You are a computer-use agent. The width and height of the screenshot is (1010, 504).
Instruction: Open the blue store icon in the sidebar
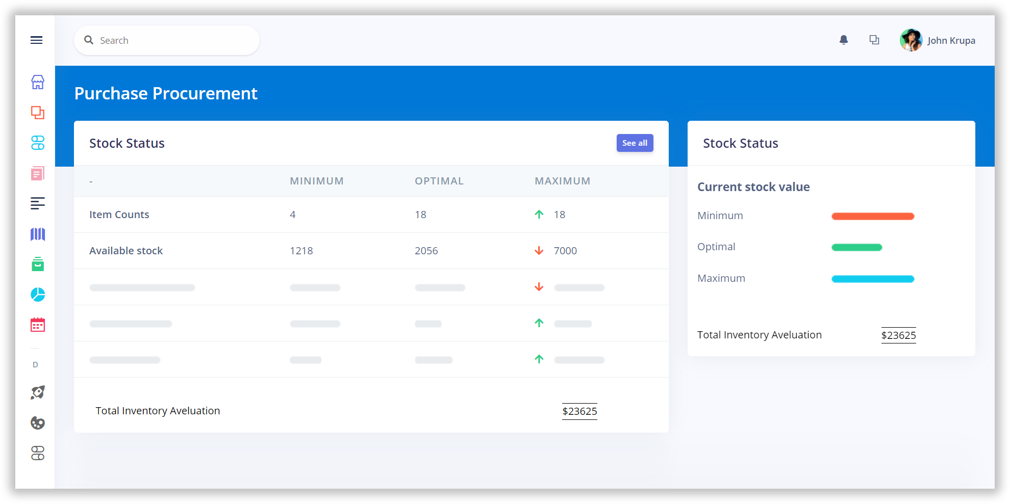point(38,82)
